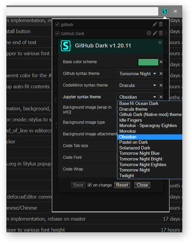Choose Github Dark (Native mod) theme
This screenshot has width=192, height=243.
(x=150, y=115)
